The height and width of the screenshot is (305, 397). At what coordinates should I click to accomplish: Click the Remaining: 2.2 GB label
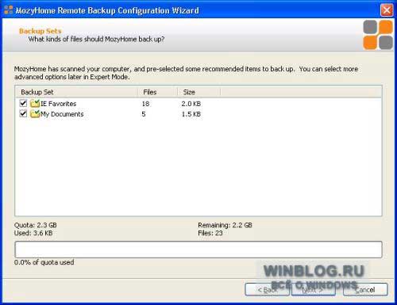(x=225, y=225)
